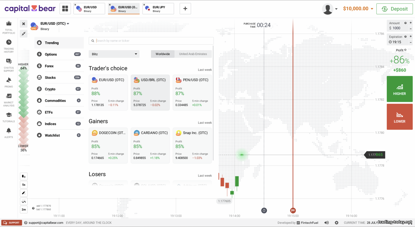Viewport: 415px width, 227px height.
Task: Switch to the EUR/JPY Binary tab
Action: 158,9
